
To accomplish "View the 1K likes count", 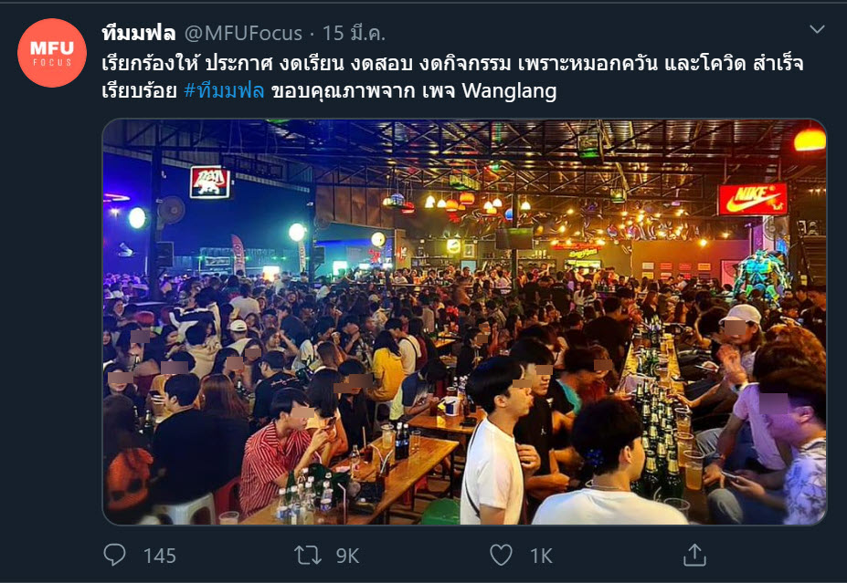I will pos(541,556).
